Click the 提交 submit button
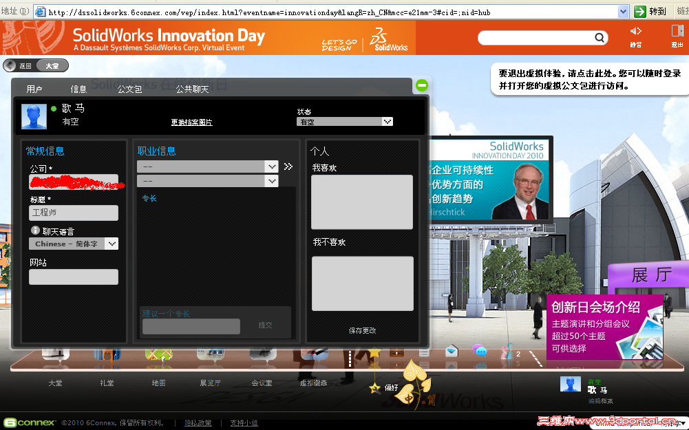The width and height of the screenshot is (689, 430). coord(266,325)
